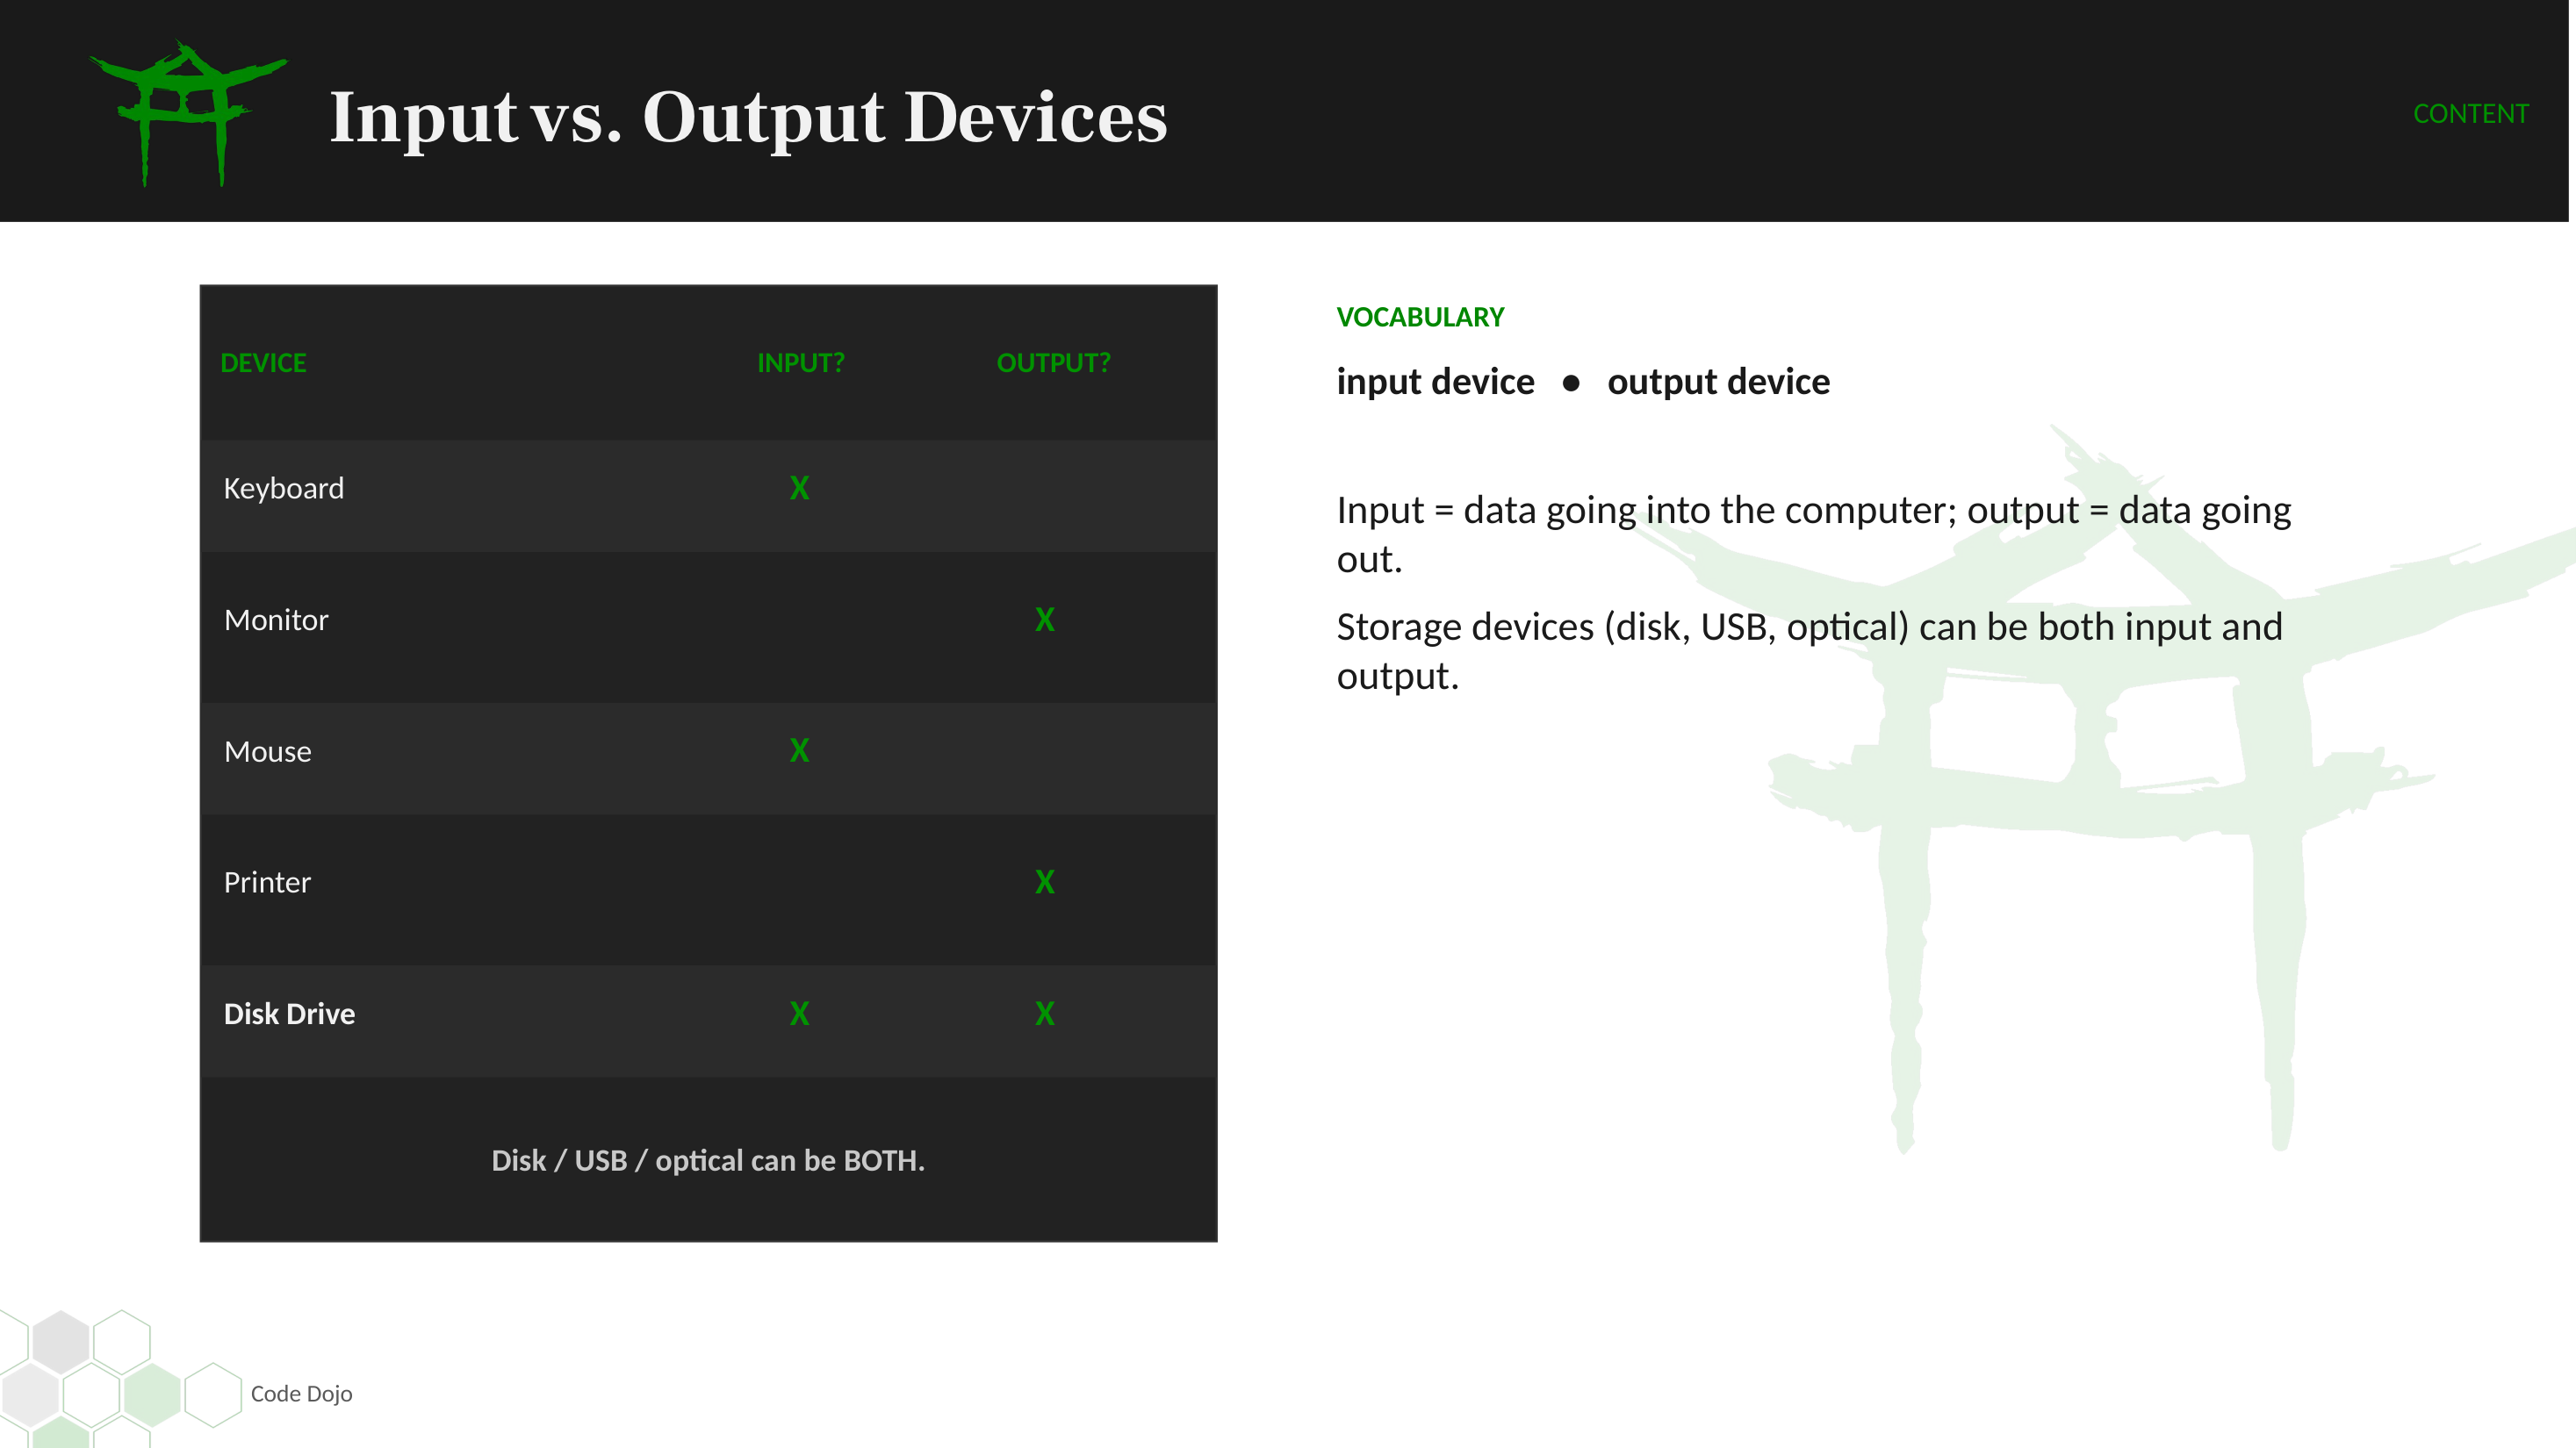Screen dimensions: 2576x1448
Task: Click the Monitor row label
Action: (x=276, y=620)
